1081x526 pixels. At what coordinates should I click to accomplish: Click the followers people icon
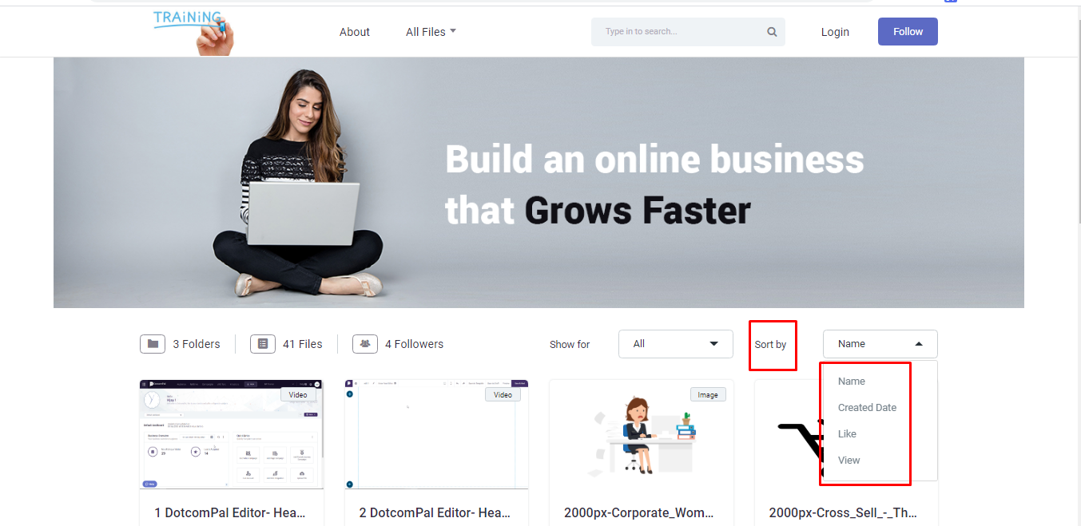point(365,344)
